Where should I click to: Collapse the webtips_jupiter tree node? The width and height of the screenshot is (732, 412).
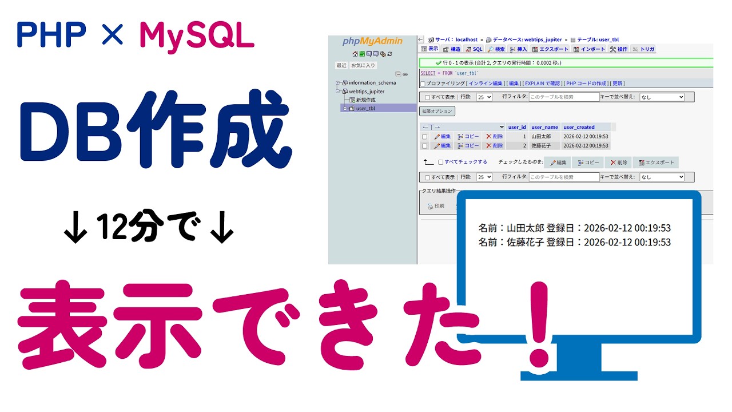(x=337, y=92)
